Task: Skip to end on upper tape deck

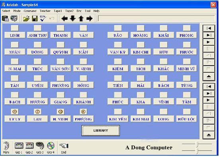Action: 209,35
